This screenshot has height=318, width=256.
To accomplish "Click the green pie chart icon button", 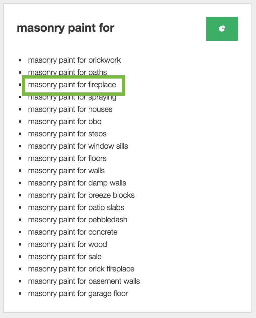I will point(222,29).
